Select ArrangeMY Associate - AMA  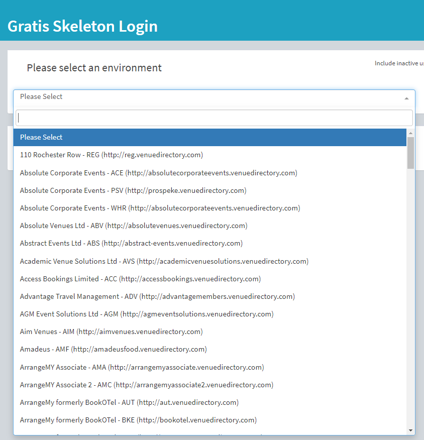tap(210, 367)
